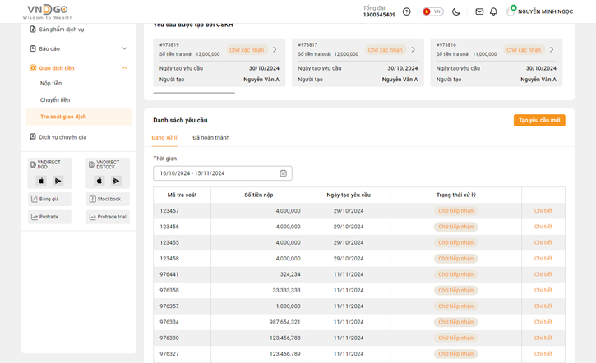Click Chờ xác nhận badge on #973819

pyautogui.click(x=247, y=50)
